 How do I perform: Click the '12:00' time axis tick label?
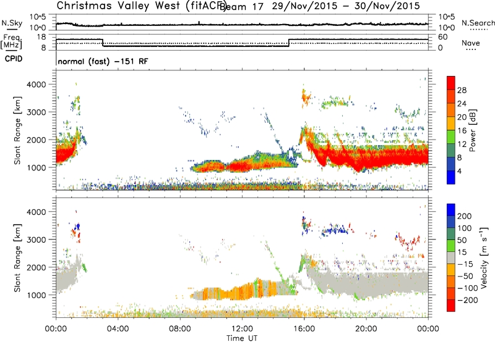click(x=242, y=329)
